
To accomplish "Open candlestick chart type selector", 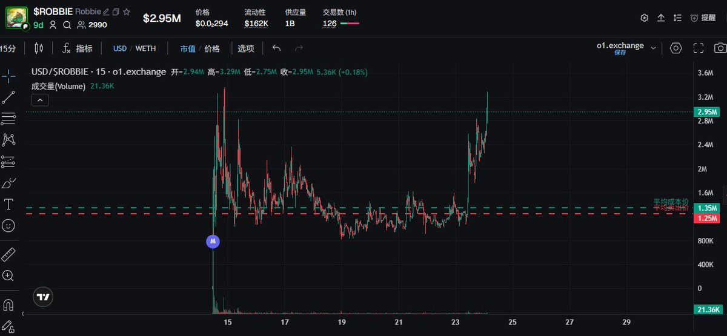I will [x=39, y=48].
